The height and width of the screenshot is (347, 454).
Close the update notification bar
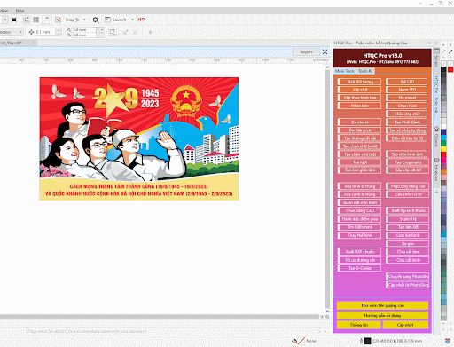[x=325, y=51]
